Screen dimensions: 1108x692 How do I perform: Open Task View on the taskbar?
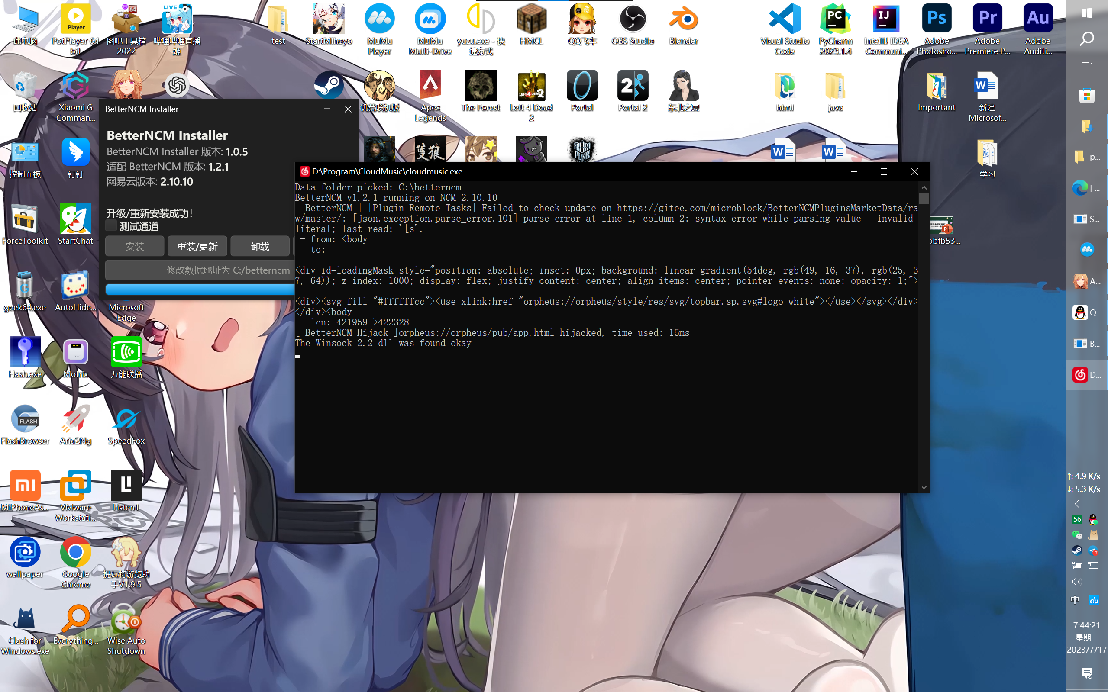coord(1087,64)
